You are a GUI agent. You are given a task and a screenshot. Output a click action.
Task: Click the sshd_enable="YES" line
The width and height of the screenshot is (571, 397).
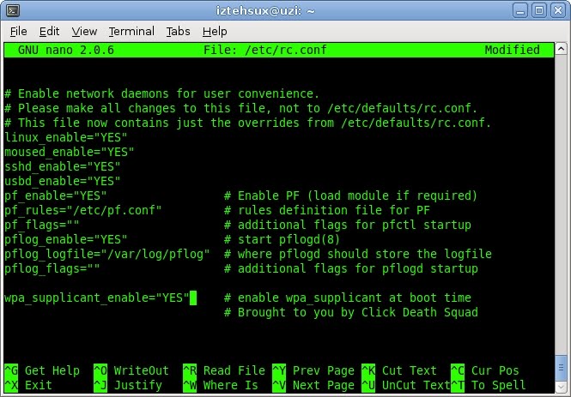[62, 166]
